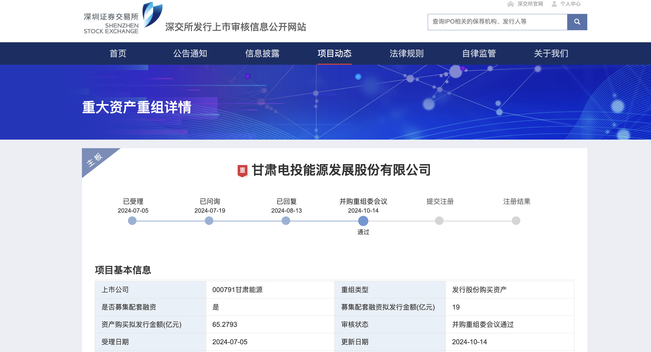Click the house icon for 深交所官网
651x352 pixels.
pos(510,4)
